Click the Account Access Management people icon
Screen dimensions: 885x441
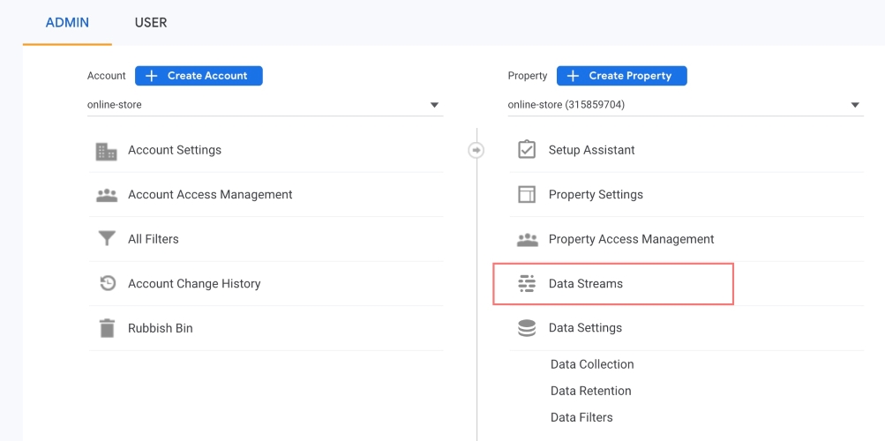point(107,195)
